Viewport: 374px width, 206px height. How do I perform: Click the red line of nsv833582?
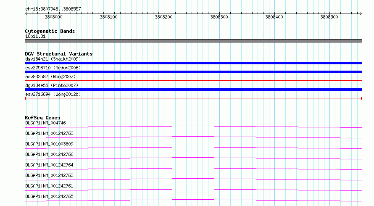(193, 81)
